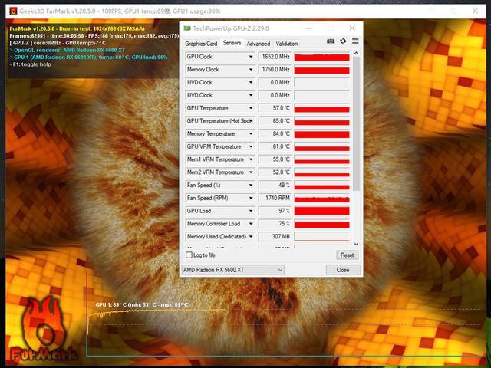Click the F1: toggle help text in FurMark
The height and width of the screenshot is (368, 491).
(x=31, y=64)
